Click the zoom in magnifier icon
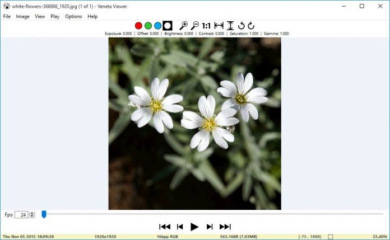Viewport: 390px width, 240px height. (184, 26)
